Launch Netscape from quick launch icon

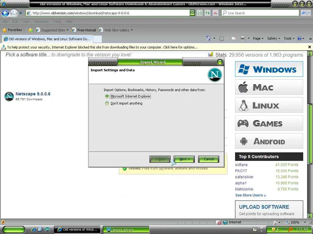[x=47, y=229]
